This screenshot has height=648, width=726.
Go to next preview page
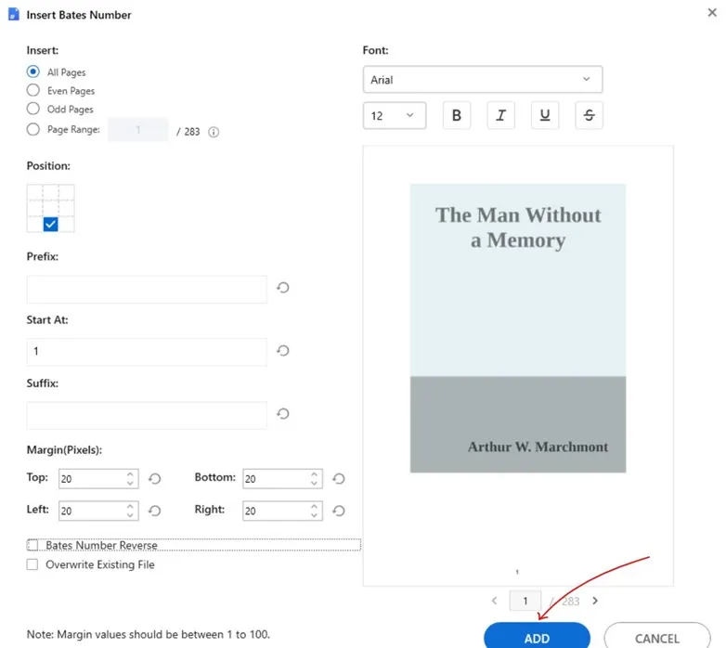(x=595, y=601)
